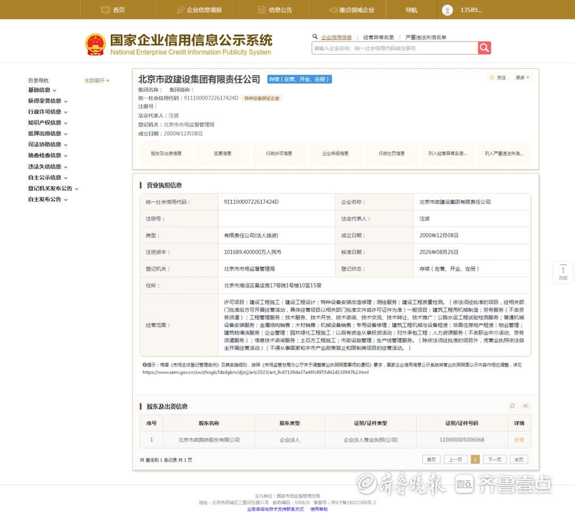Open 信息公告 in top navigation
The image size is (575, 519).
coord(275,10)
